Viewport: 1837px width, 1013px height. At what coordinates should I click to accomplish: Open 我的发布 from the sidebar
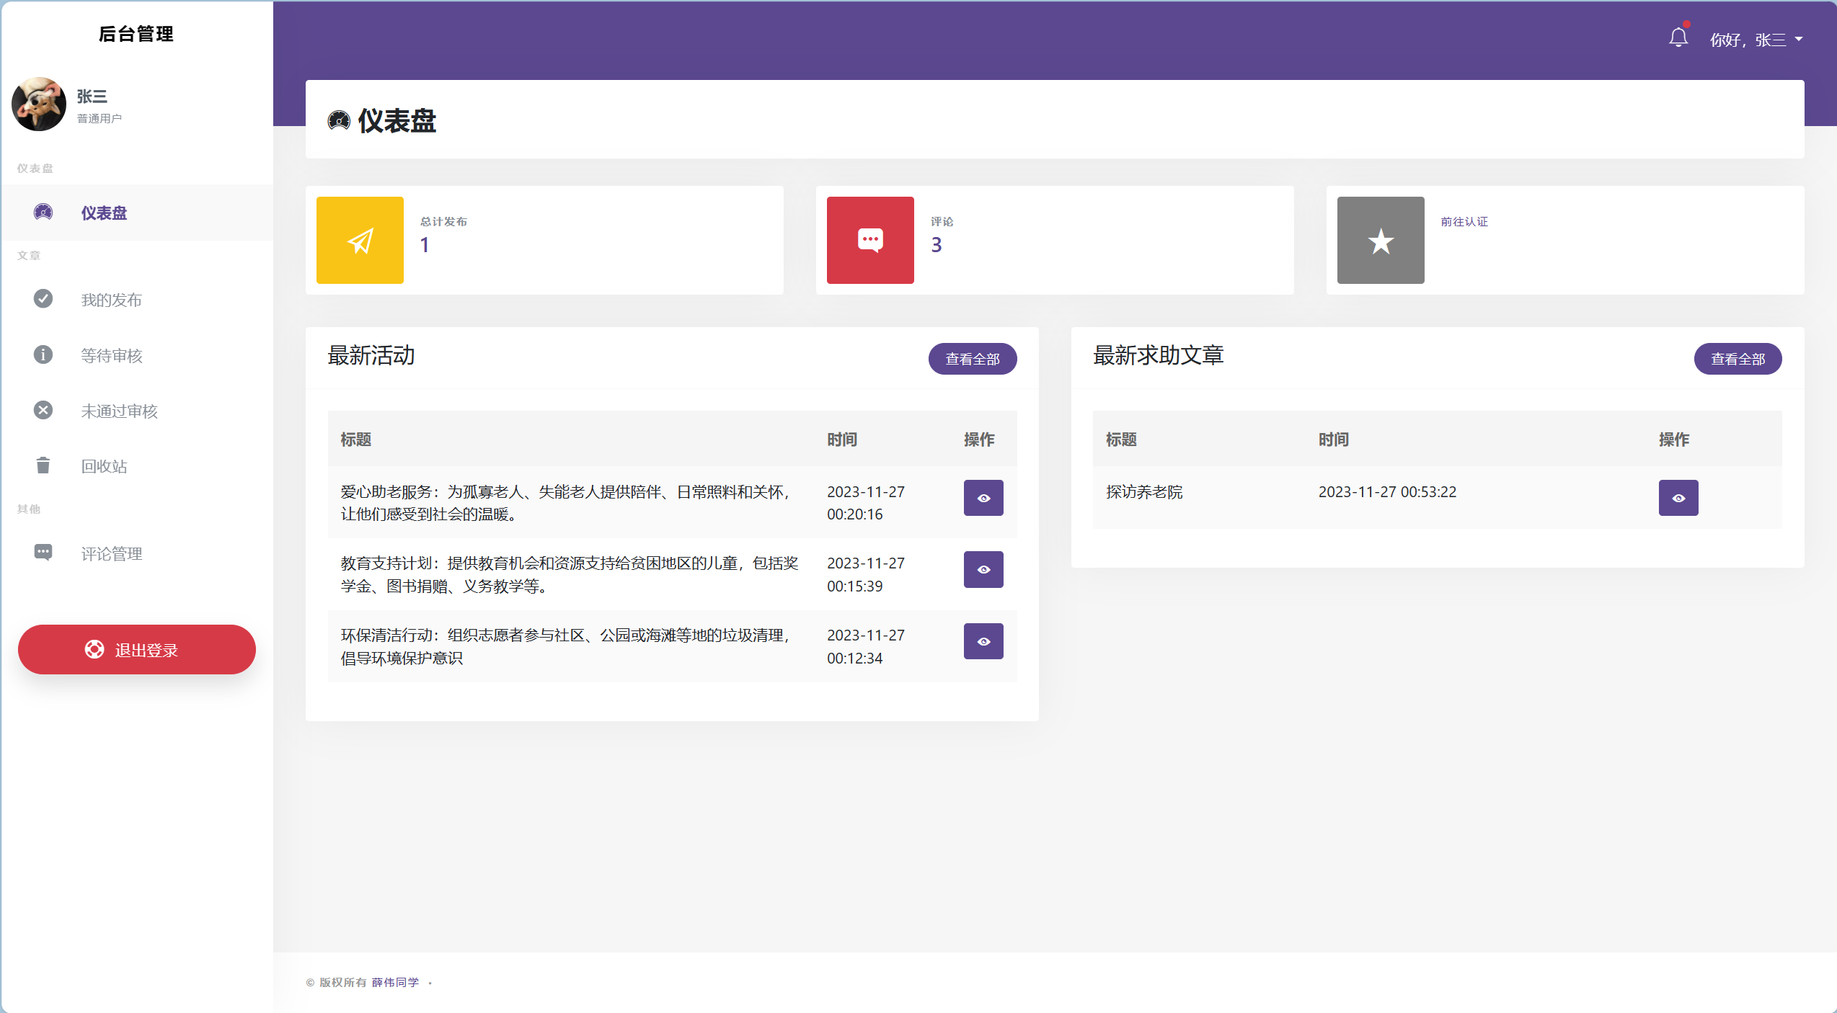(x=110, y=300)
